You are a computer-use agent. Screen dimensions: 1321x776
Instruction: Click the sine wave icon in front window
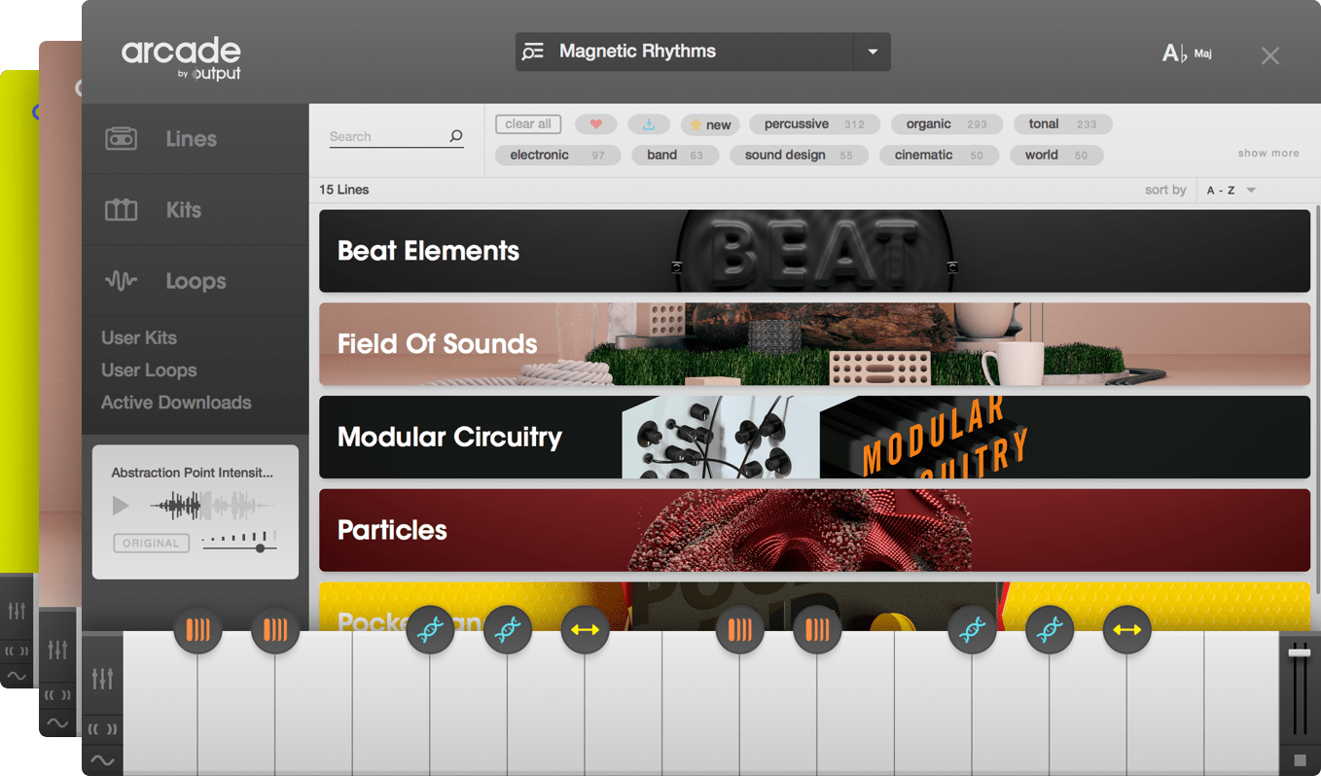102,760
